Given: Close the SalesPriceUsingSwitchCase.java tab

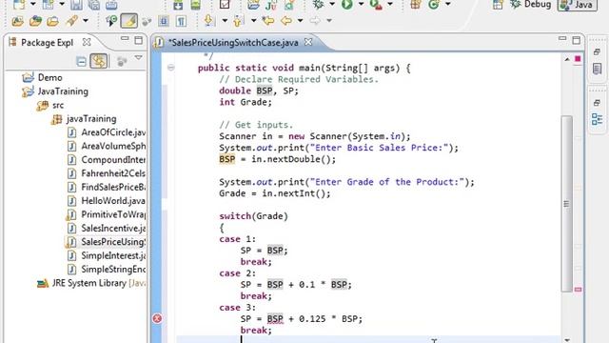Looking at the screenshot, I should (x=308, y=42).
